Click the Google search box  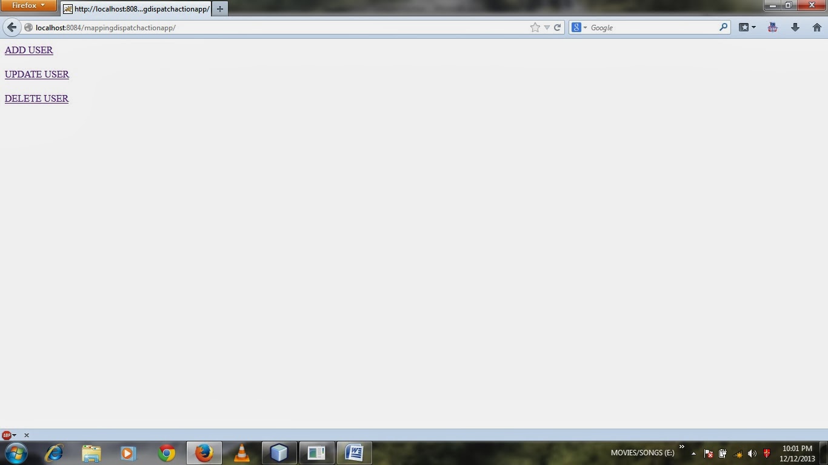[653, 27]
